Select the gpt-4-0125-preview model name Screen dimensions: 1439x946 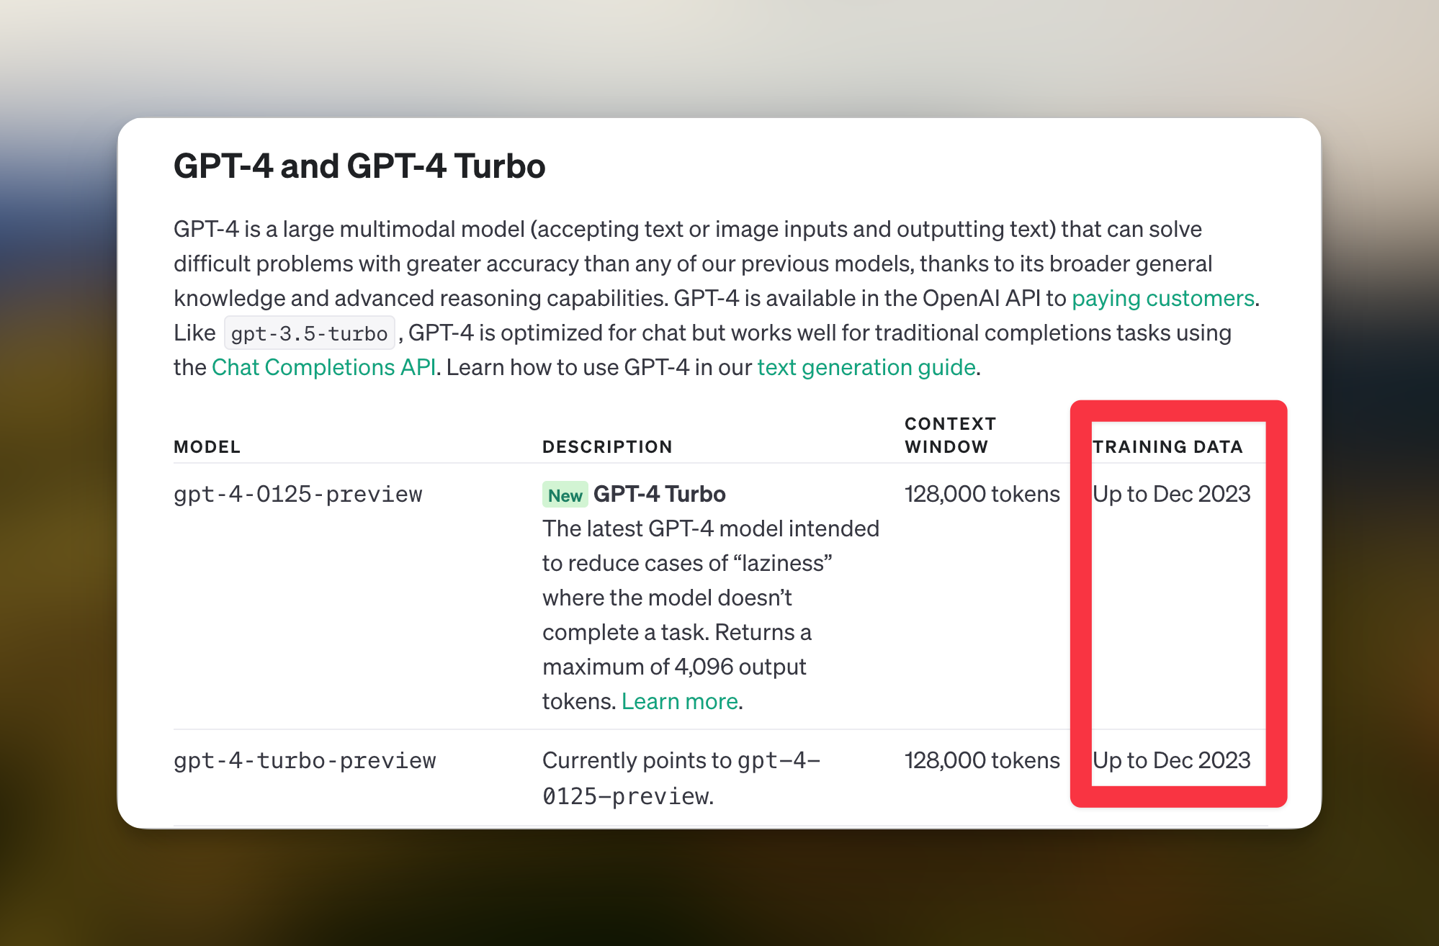tap(297, 495)
